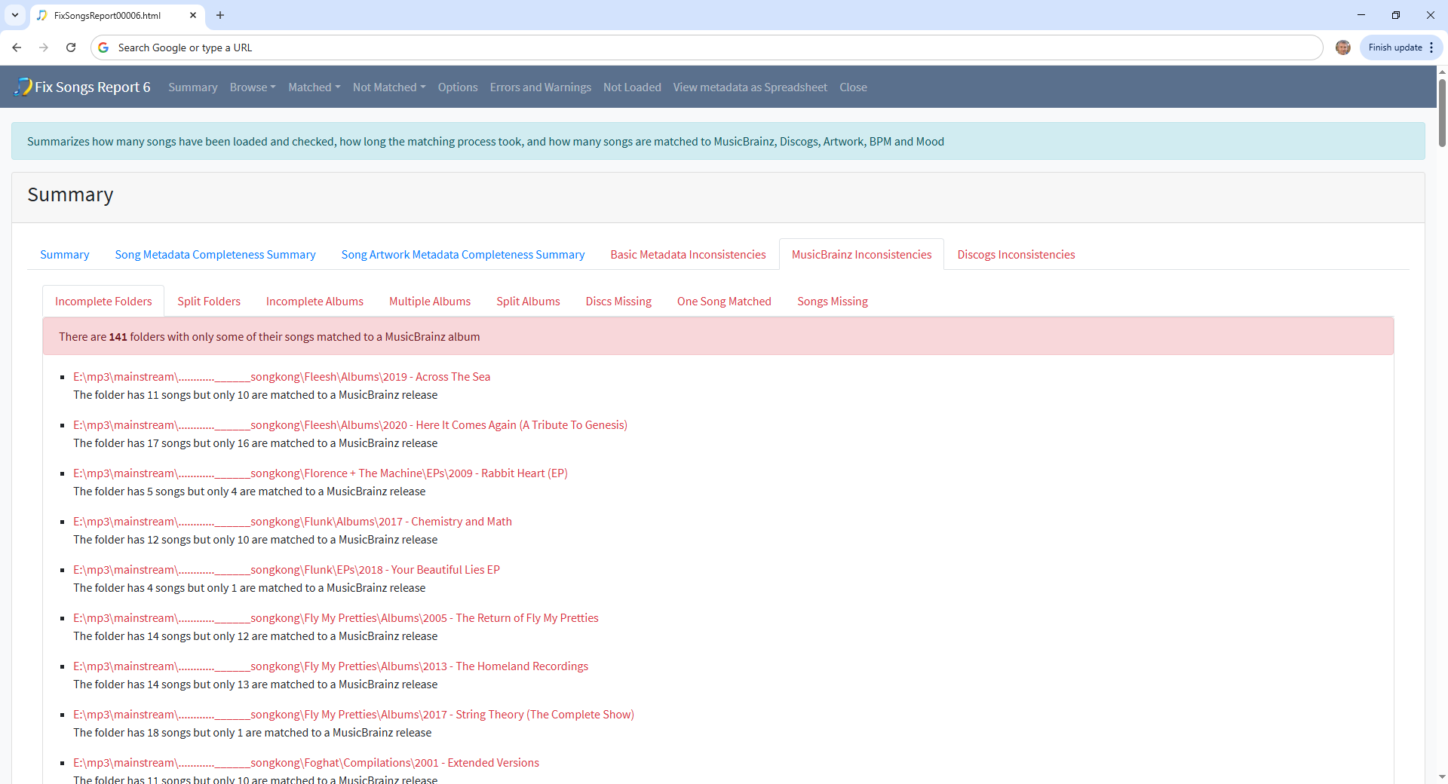This screenshot has width=1448, height=784.
Task: Select the Split Folders tab
Action: click(x=209, y=302)
